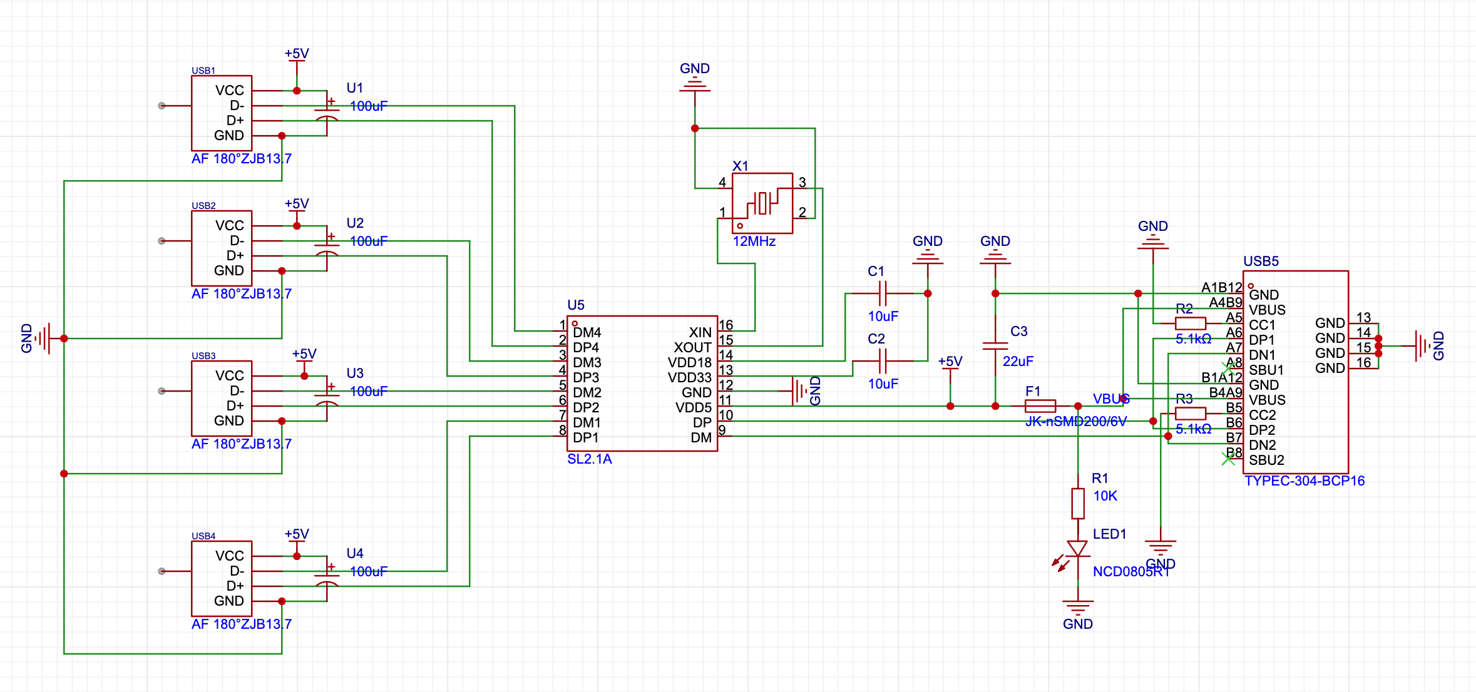Image resolution: width=1476 pixels, height=692 pixels.
Task: Click the U5 designator label
Action: pyautogui.click(x=576, y=305)
